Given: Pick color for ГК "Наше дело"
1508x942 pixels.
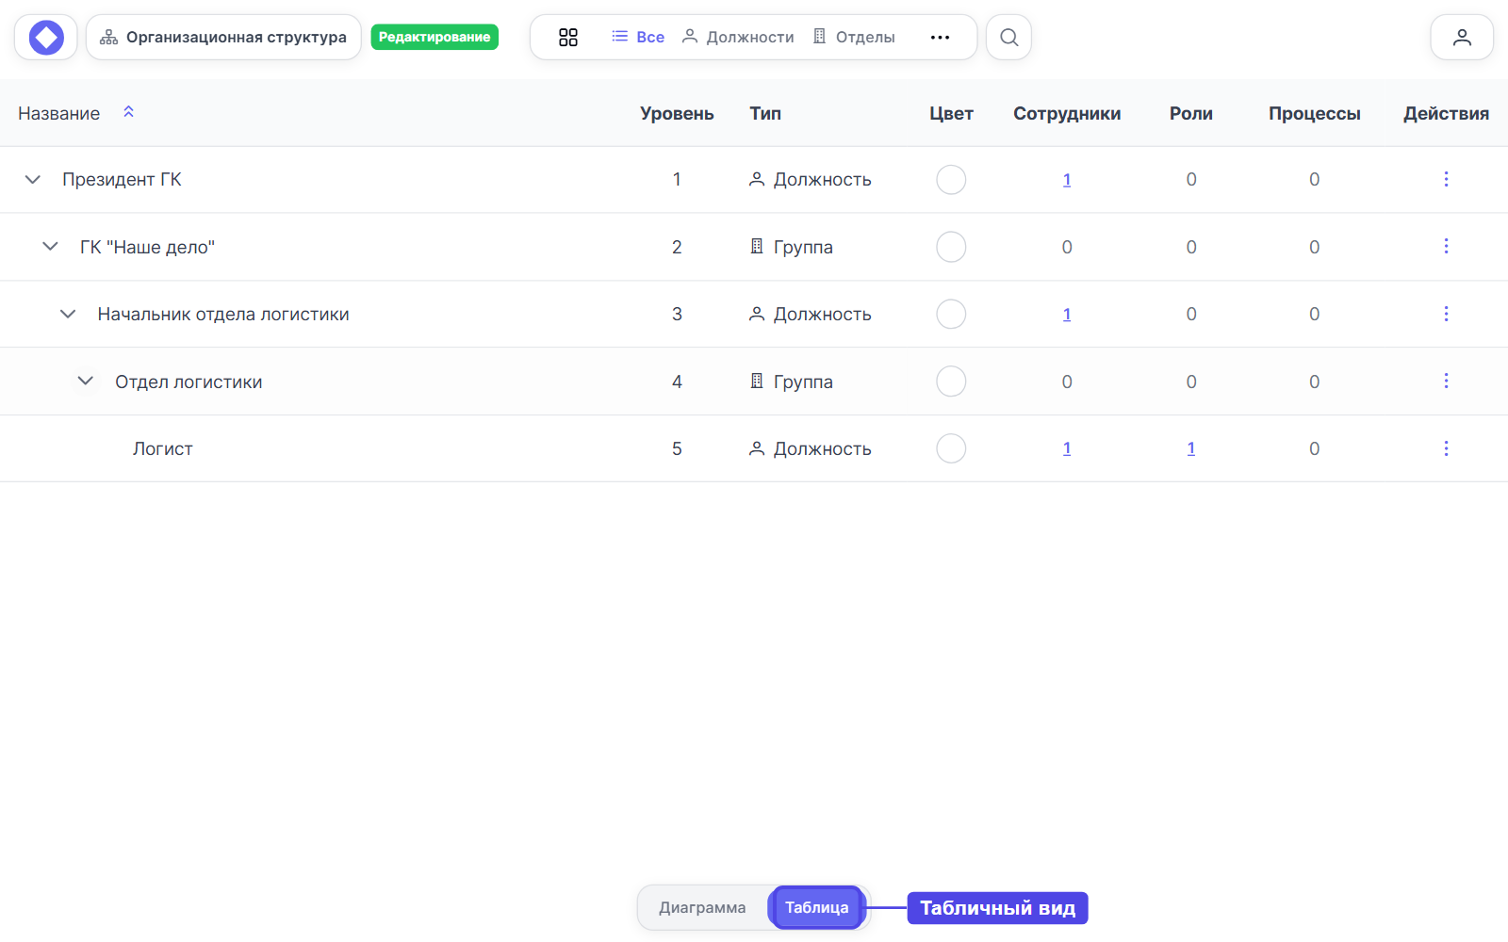Looking at the screenshot, I should click(x=951, y=247).
